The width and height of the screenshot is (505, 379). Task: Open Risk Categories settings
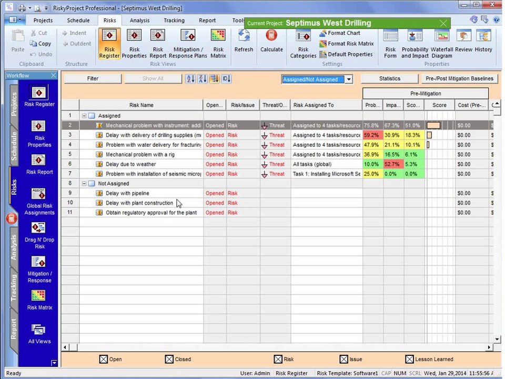[x=303, y=44]
